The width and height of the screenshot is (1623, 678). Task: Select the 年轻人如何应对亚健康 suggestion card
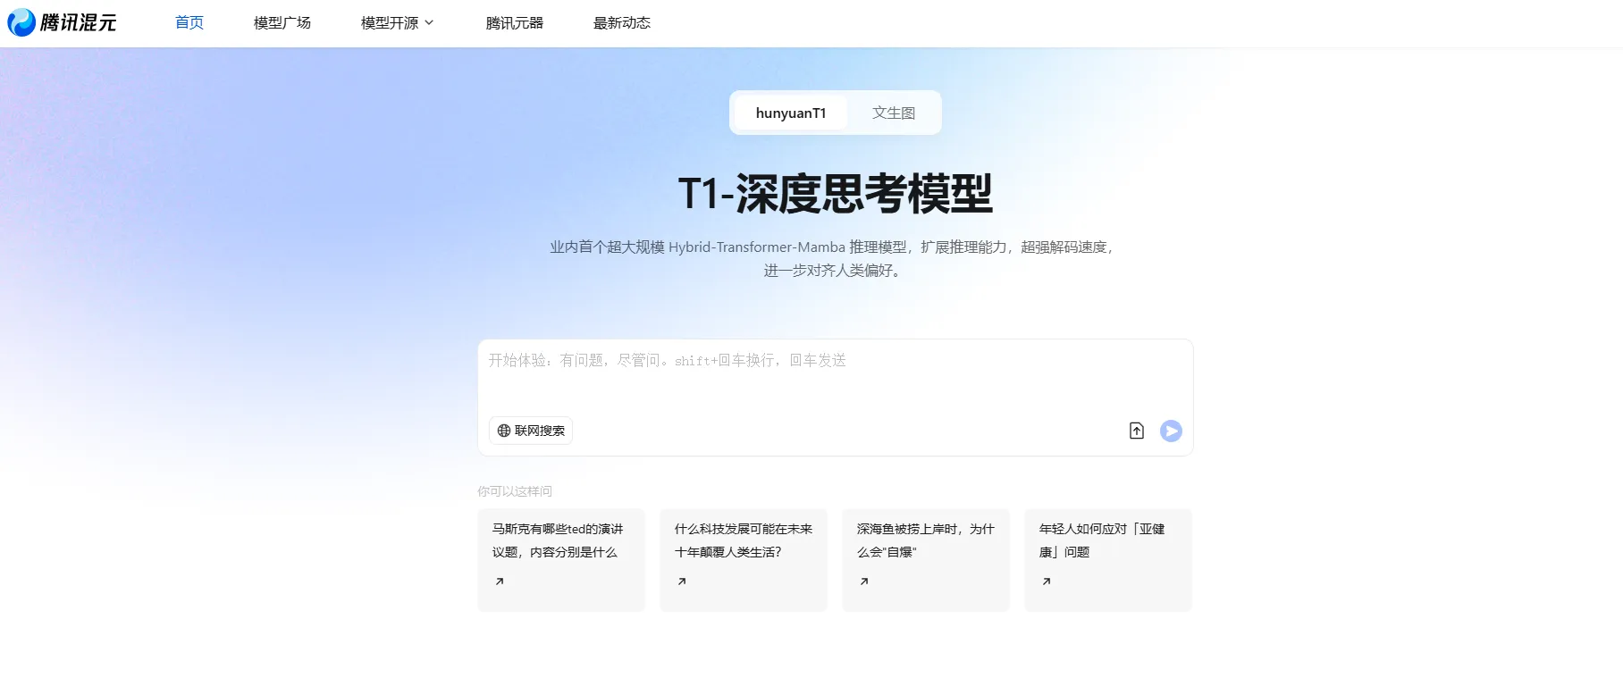1107,541
